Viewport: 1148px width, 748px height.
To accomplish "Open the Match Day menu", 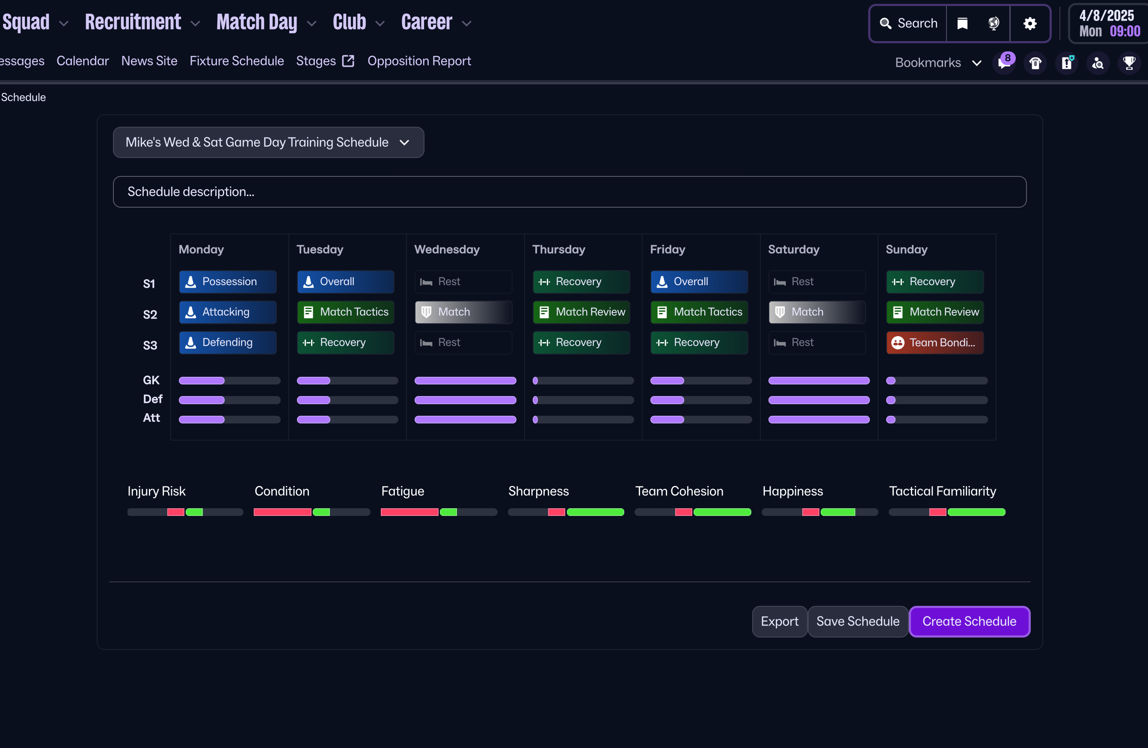I will tap(257, 22).
